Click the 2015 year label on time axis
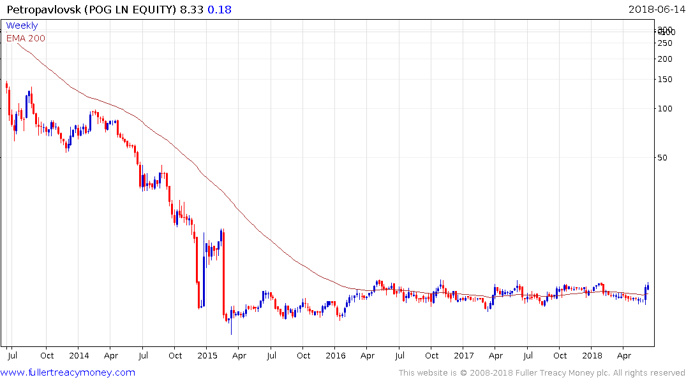The width and height of the screenshot is (686, 382). coord(207,355)
